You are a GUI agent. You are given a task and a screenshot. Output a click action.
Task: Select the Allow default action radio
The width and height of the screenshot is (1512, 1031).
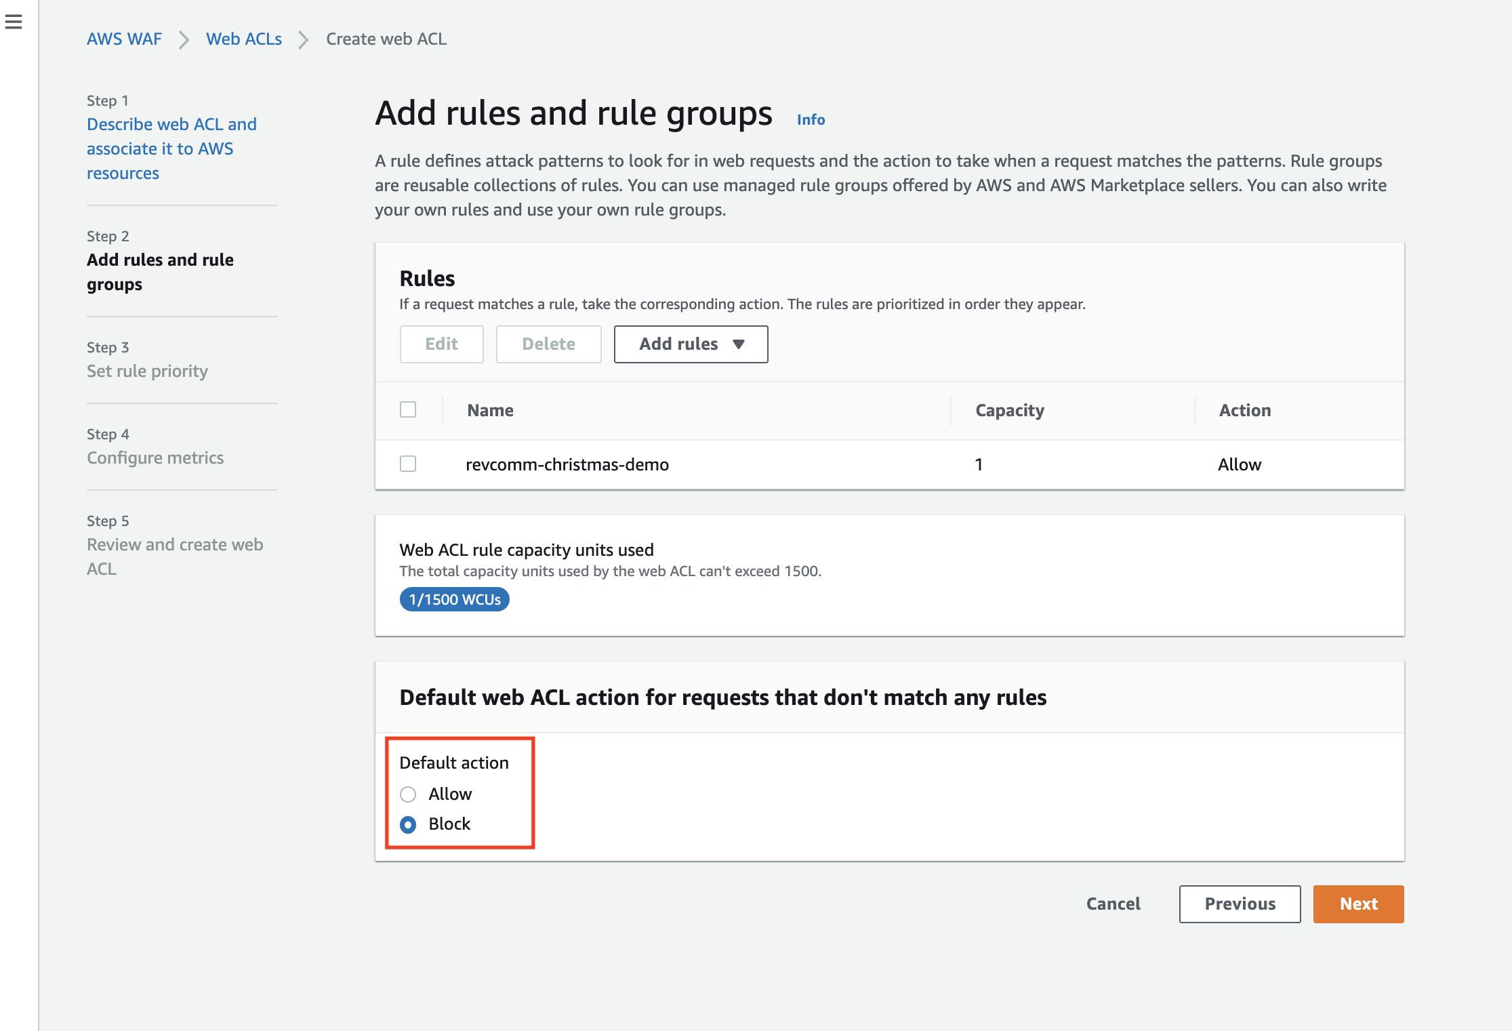click(x=408, y=794)
